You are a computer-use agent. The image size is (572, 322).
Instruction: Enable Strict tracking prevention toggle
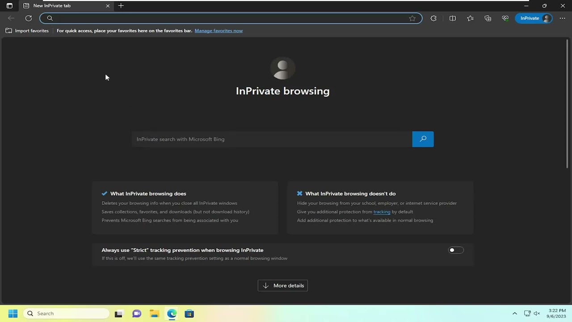(456, 250)
